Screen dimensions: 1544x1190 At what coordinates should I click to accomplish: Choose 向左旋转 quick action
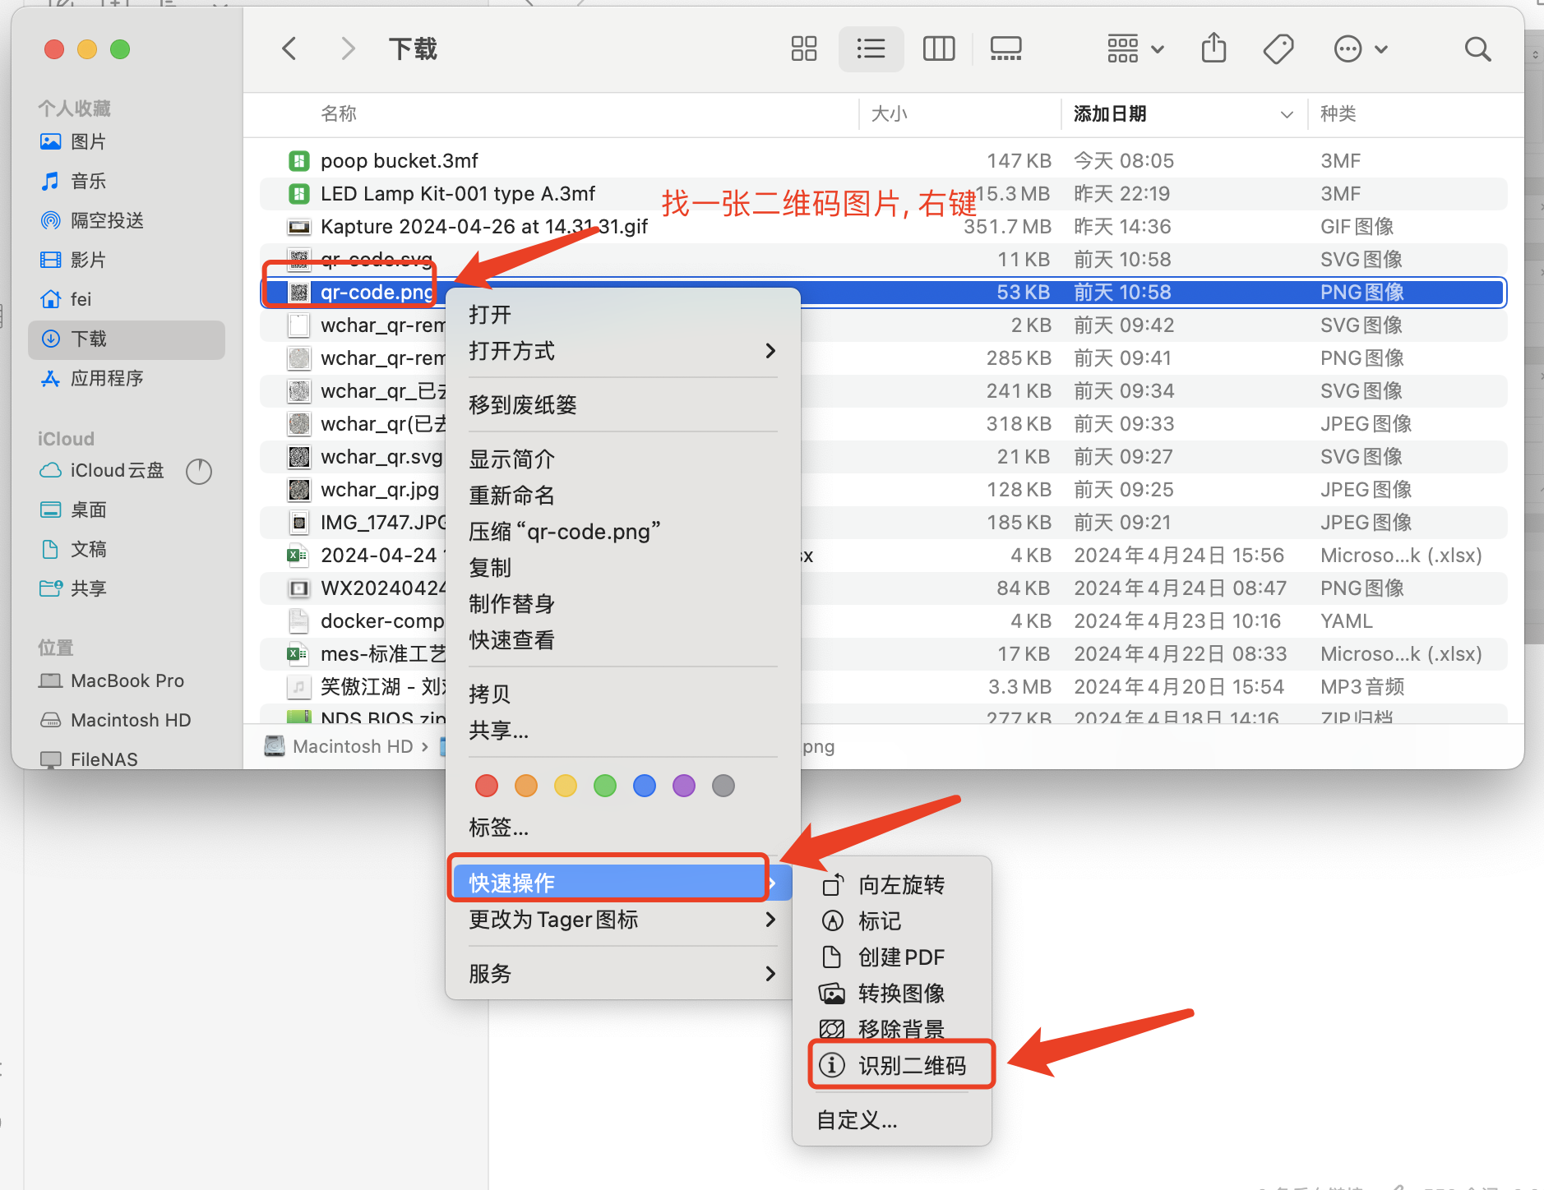[892, 884]
